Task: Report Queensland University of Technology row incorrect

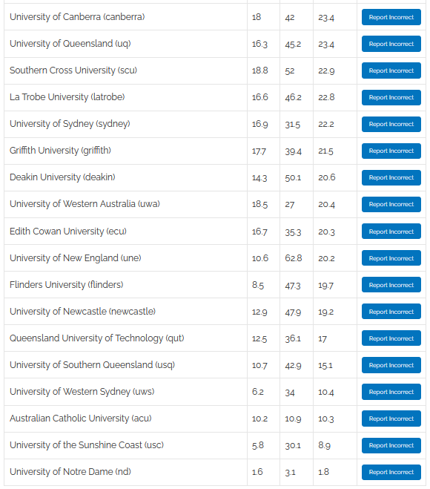Action: point(391,338)
